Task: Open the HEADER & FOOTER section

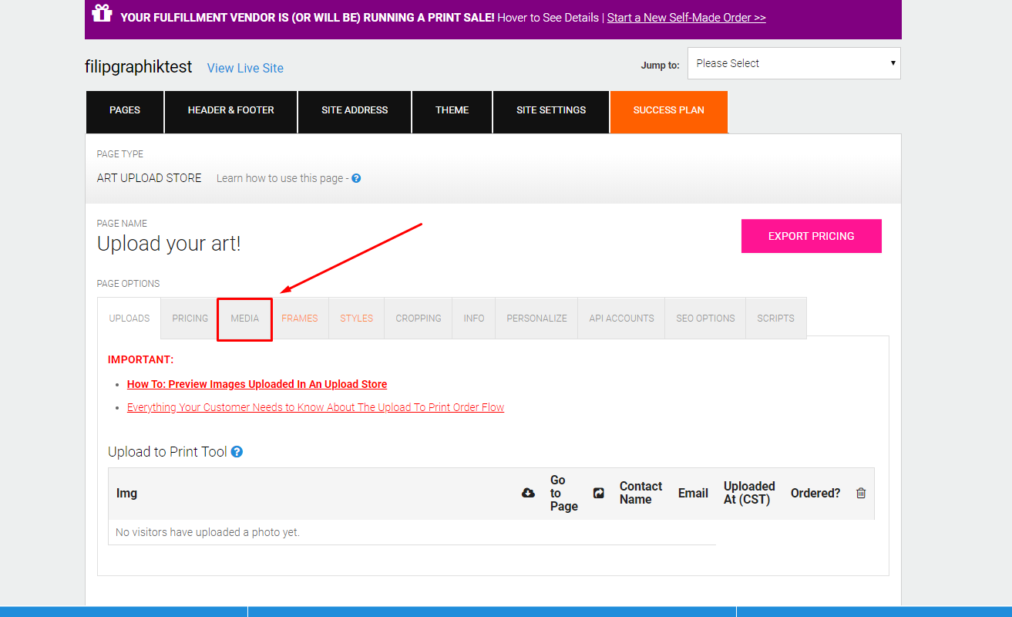Action: (x=230, y=111)
